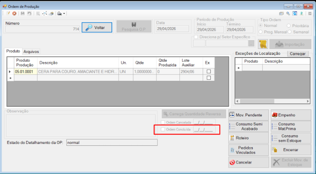Click the red X cancel toolbar icon
This screenshot has height=174, width=316.
(14, 13)
